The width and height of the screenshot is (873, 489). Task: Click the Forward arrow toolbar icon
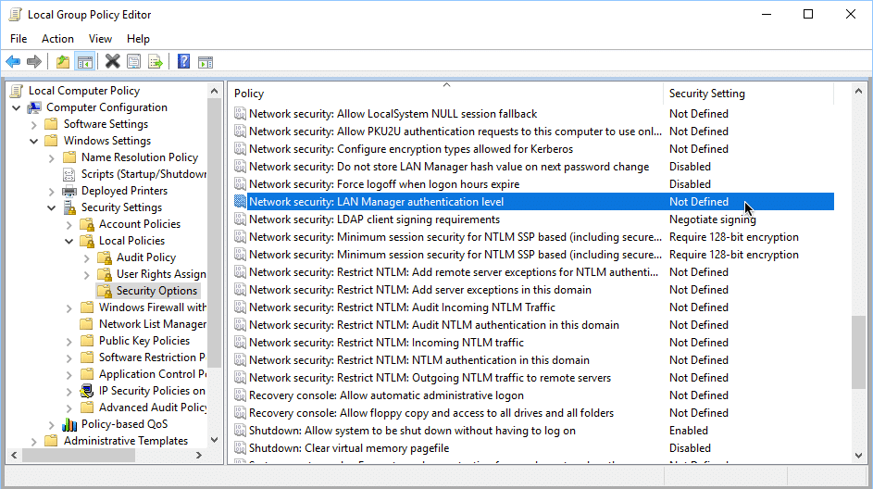(34, 62)
